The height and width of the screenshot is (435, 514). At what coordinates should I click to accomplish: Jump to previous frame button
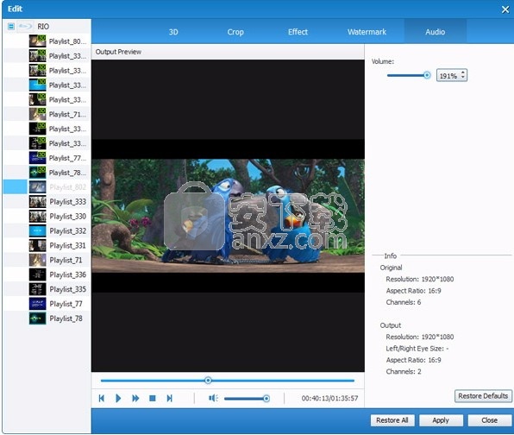101,398
